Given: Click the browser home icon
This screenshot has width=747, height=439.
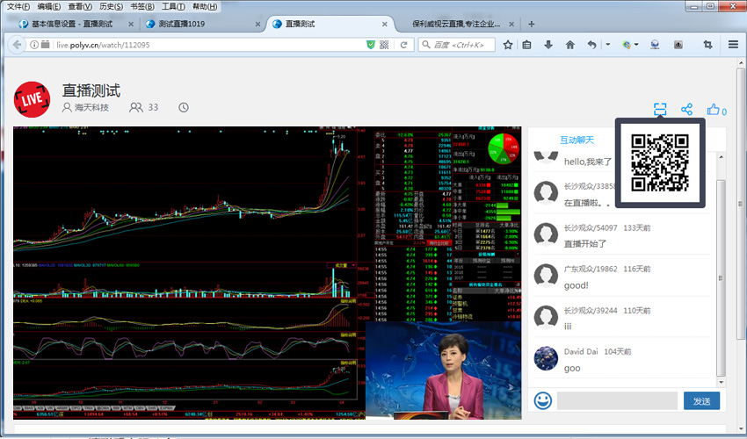Looking at the screenshot, I should (569, 45).
